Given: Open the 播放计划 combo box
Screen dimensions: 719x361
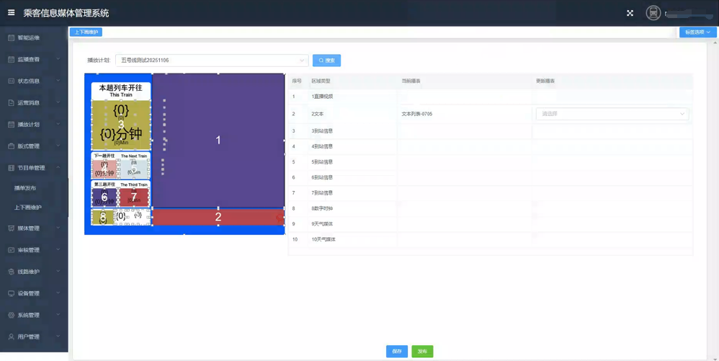Looking at the screenshot, I should [212, 61].
